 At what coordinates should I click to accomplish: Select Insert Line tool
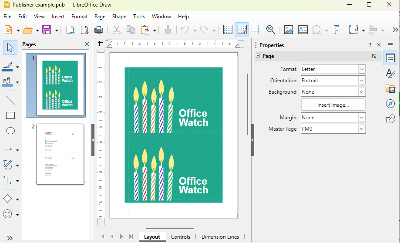pyautogui.click(x=10, y=100)
